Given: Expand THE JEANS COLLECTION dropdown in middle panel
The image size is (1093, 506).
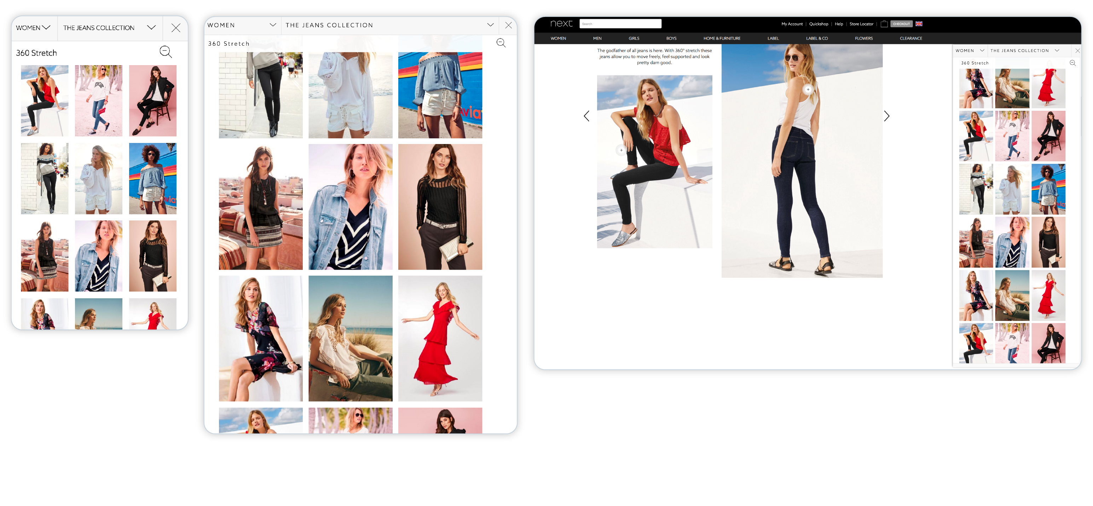Looking at the screenshot, I should [490, 25].
